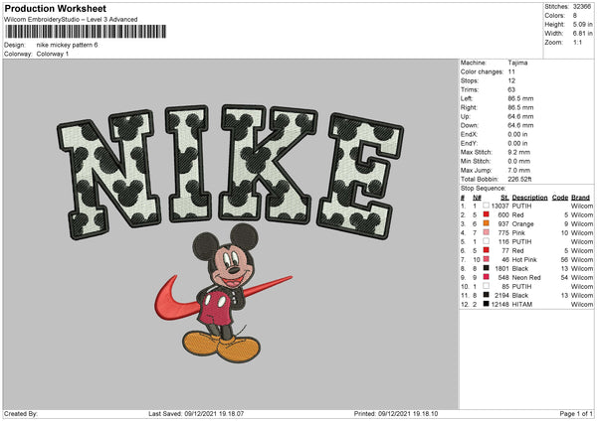The height and width of the screenshot is (421, 597).
Task: Click the Stitches value '32366'
Action: coord(582,7)
